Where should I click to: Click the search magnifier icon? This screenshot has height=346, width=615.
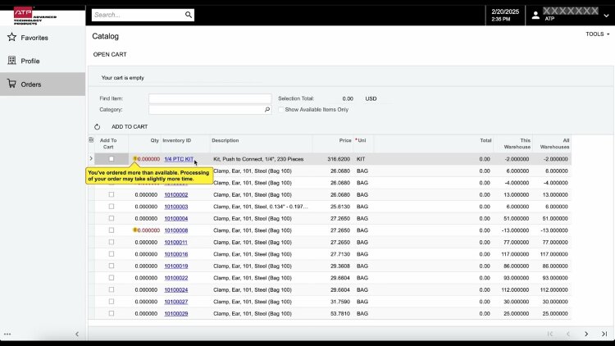(189, 15)
